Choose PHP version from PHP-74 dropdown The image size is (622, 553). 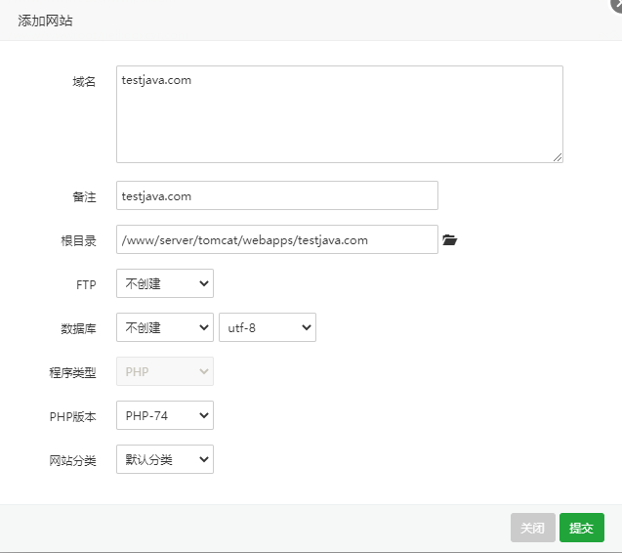point(165,415)
